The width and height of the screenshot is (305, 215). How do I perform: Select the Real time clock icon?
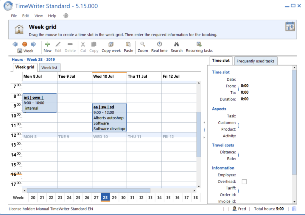point(159,44)
